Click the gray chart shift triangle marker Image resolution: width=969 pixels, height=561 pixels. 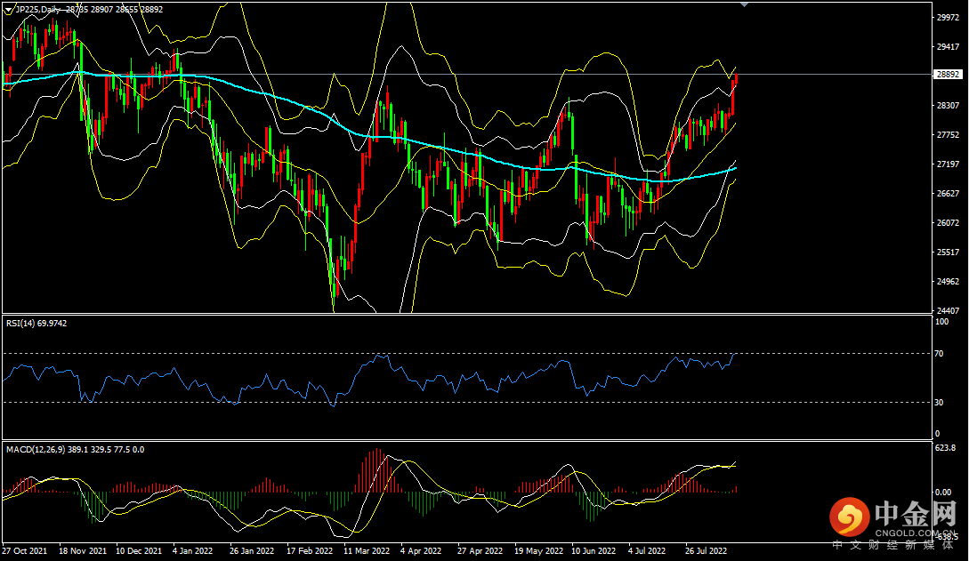point(744,4)
